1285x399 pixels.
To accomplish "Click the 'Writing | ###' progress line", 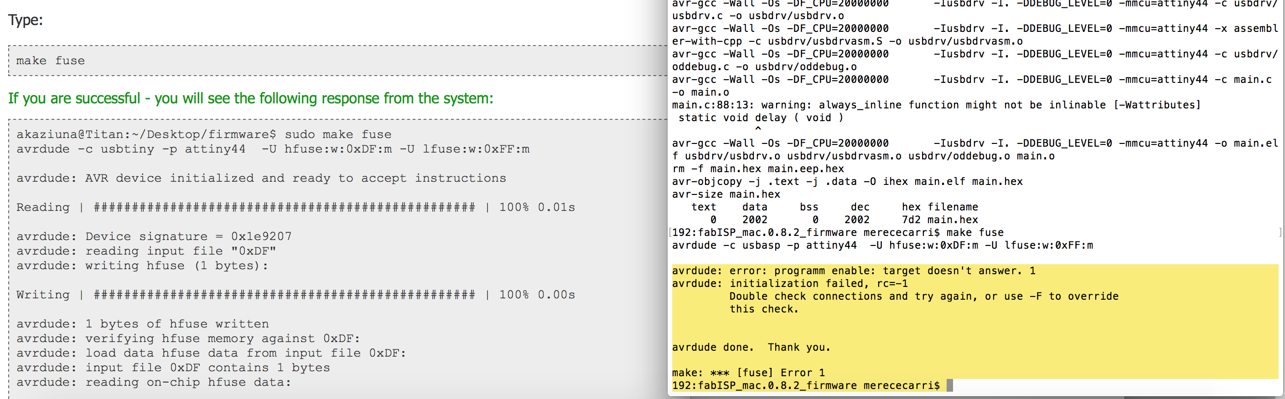I will (295, 295).
